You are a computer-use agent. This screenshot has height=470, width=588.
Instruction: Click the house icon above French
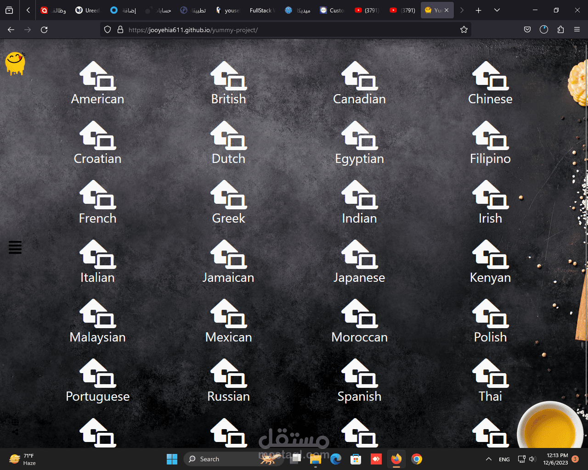point(98,195)
